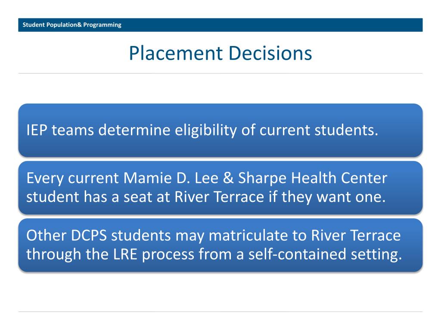Click the "DCPS" acronym in third box
The width and height of the screenshot is (441, 330).
(x=89, y=235)
